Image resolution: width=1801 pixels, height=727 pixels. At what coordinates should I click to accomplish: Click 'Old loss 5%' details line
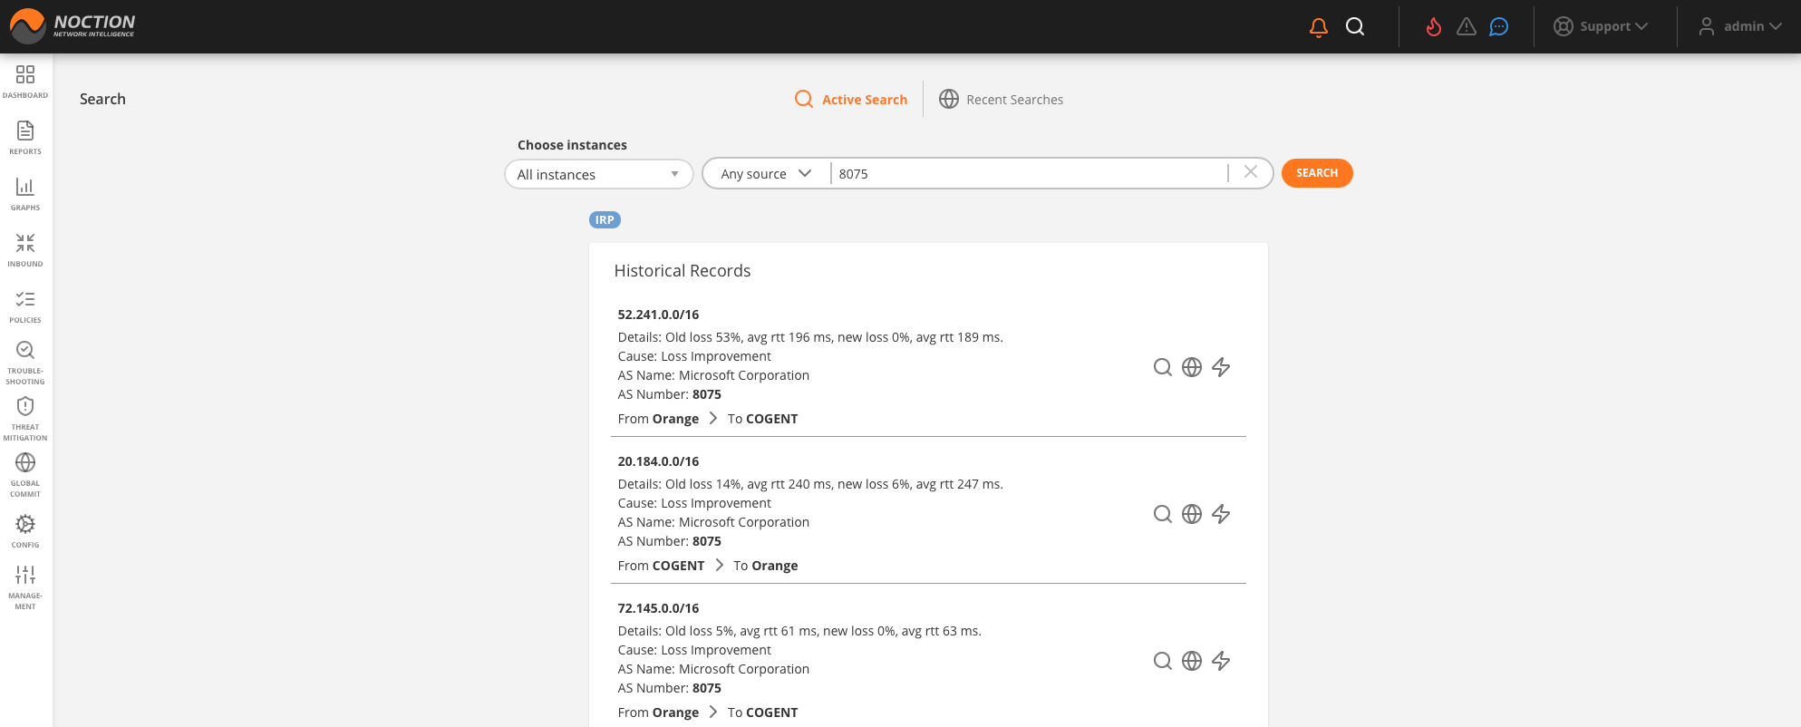(x=799, y=631)
